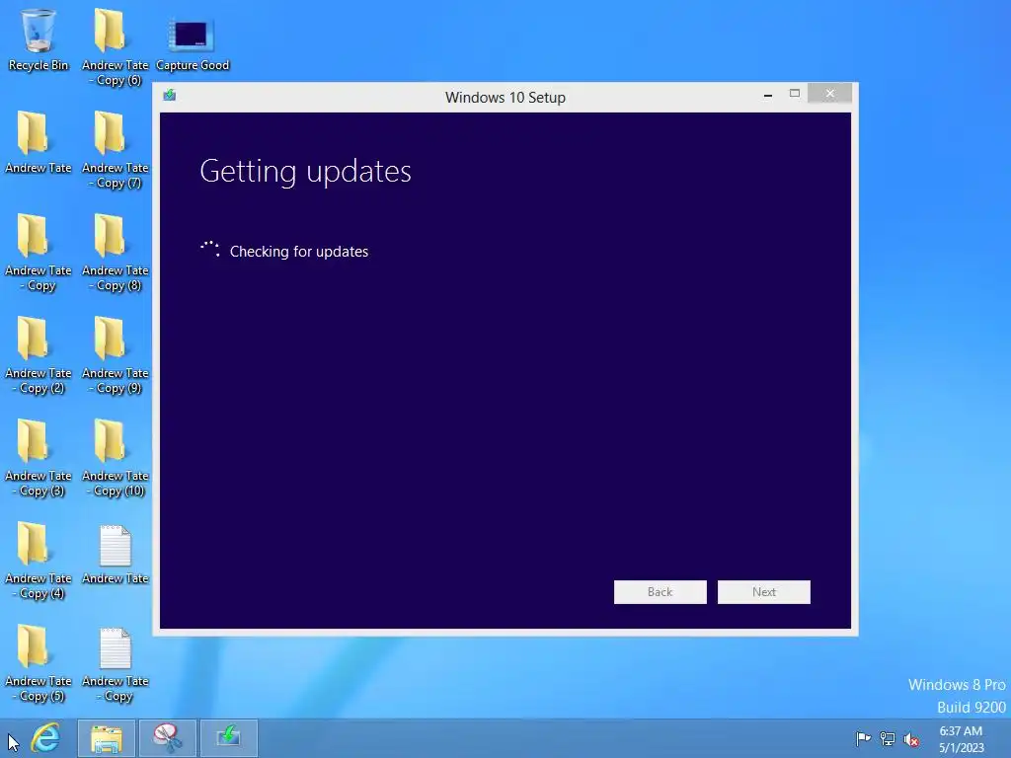Click Windows 10 Setup title bar icon
This screenshot has height=758, width=1011.
[170, 96]
